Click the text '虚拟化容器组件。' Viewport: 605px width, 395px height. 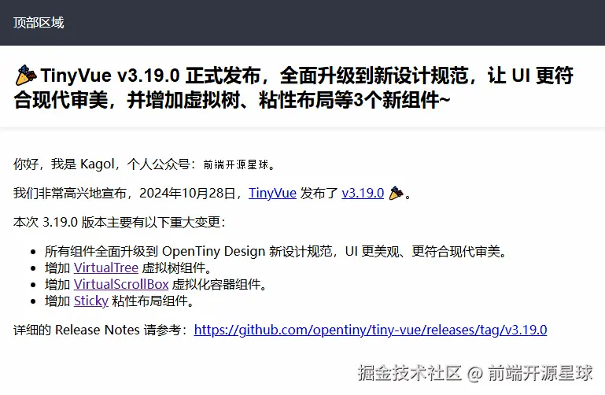coord(219,284)
